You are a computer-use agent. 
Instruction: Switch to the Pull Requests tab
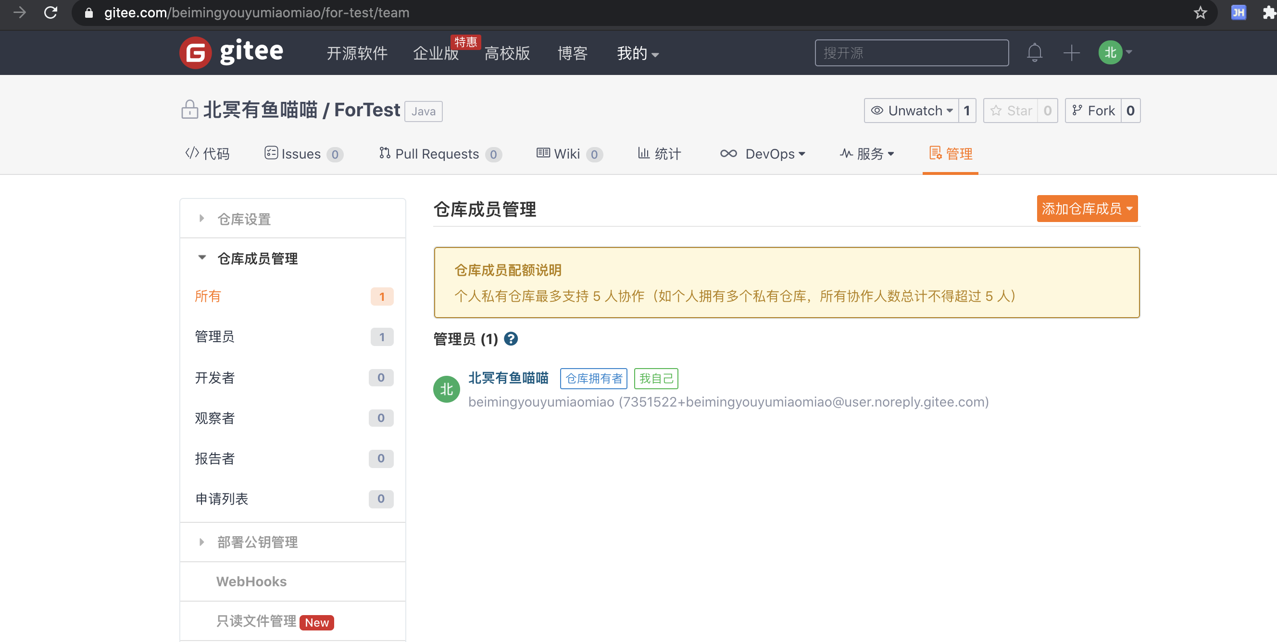(436, 154)
